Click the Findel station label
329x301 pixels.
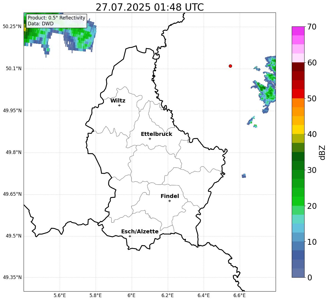170,196
